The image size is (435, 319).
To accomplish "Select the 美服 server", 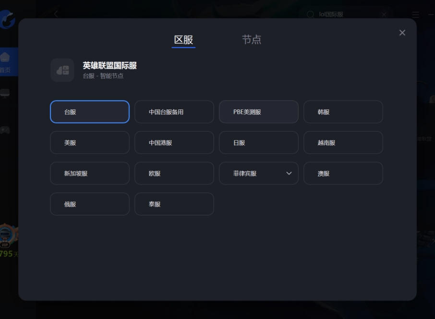I will coord(90,142).
